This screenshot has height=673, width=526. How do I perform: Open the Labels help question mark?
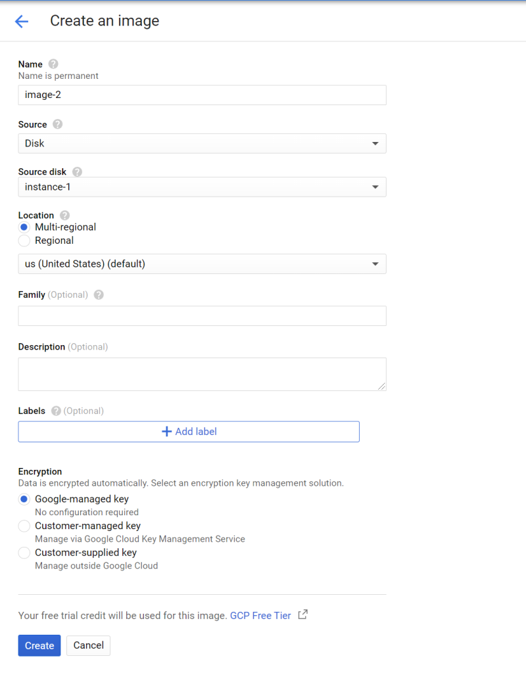point(56,411)
